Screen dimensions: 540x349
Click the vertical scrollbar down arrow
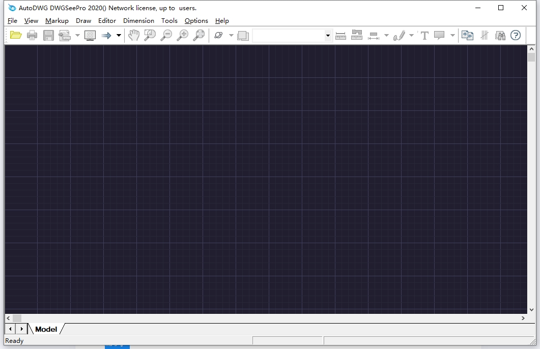click(531, 310)
